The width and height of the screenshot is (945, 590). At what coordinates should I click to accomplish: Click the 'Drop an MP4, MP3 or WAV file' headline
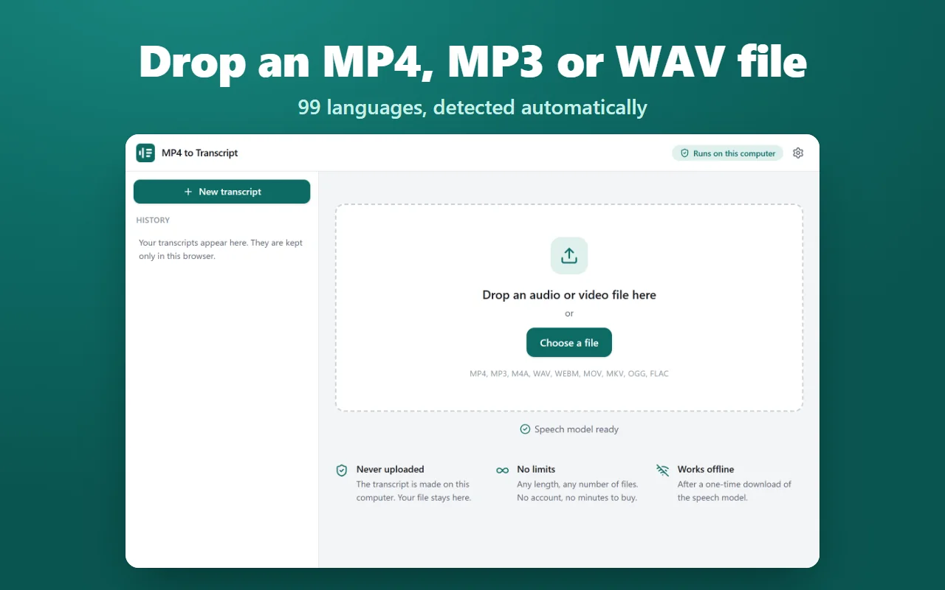[472, 62]
